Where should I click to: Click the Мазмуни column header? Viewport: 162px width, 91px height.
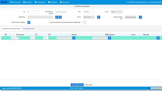[146, 35]
